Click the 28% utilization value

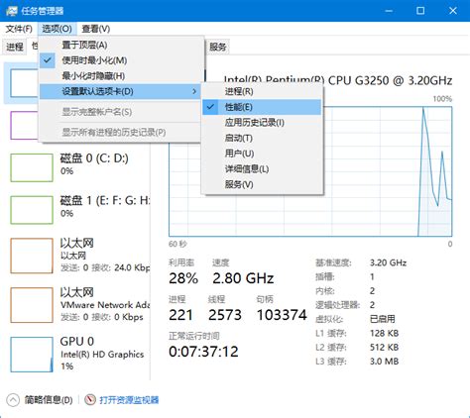coord(183,278)
